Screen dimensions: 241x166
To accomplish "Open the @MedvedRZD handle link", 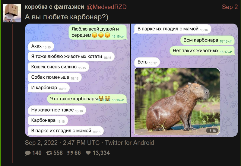I will [x=106, y=7].
